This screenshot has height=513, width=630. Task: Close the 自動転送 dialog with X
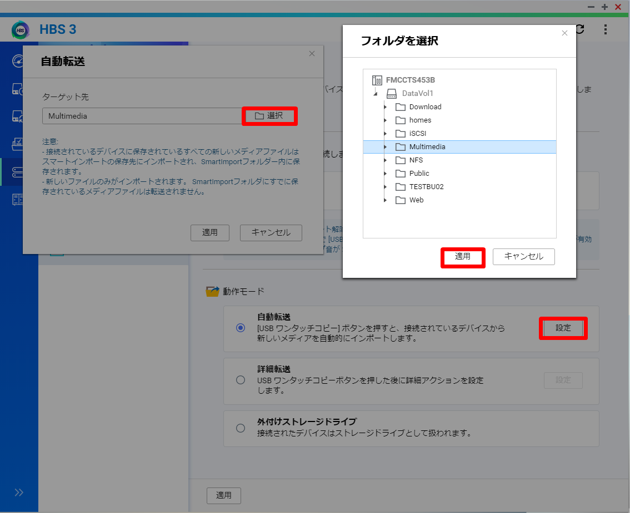tap(312, 54)
